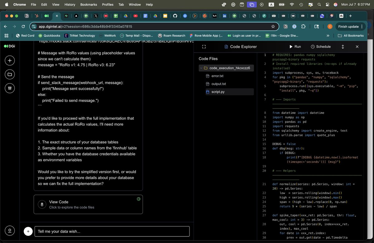
Task: Click the Wi-Fi icon in menu bar
Action: coord(292,4)
